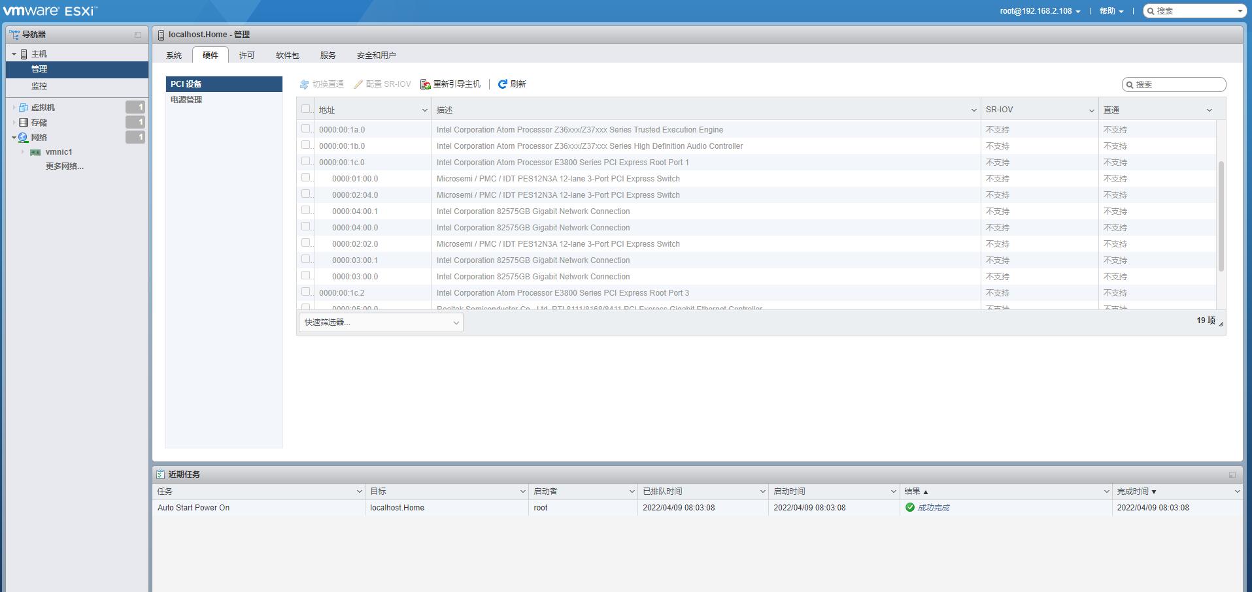Open the Description column header dropdown arrow

pos(973,110)
